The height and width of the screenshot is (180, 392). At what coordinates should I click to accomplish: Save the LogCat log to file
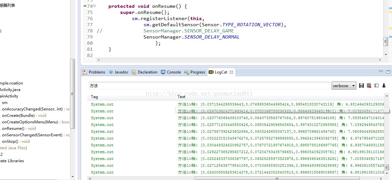pyautogui.click(x=361, y=86)
